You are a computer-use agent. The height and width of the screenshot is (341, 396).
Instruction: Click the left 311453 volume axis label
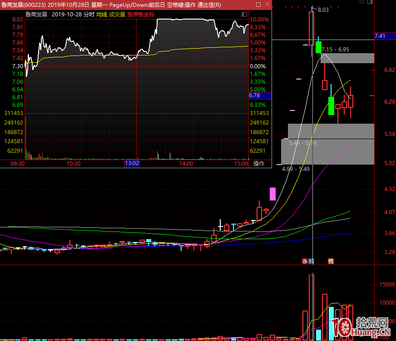pos(14,113)
